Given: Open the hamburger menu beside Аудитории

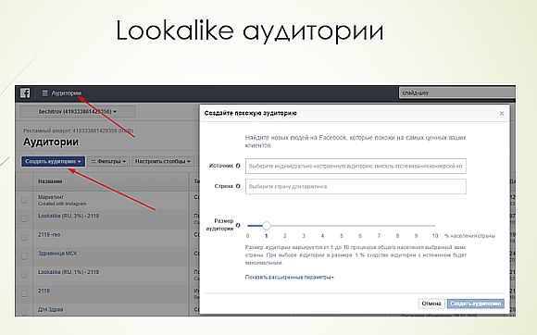Looking at the screenshot, I should [x=44, y=93].
